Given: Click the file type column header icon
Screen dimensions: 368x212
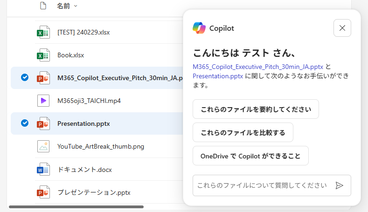Looking at the screenshot, I should tap(43, 6).
